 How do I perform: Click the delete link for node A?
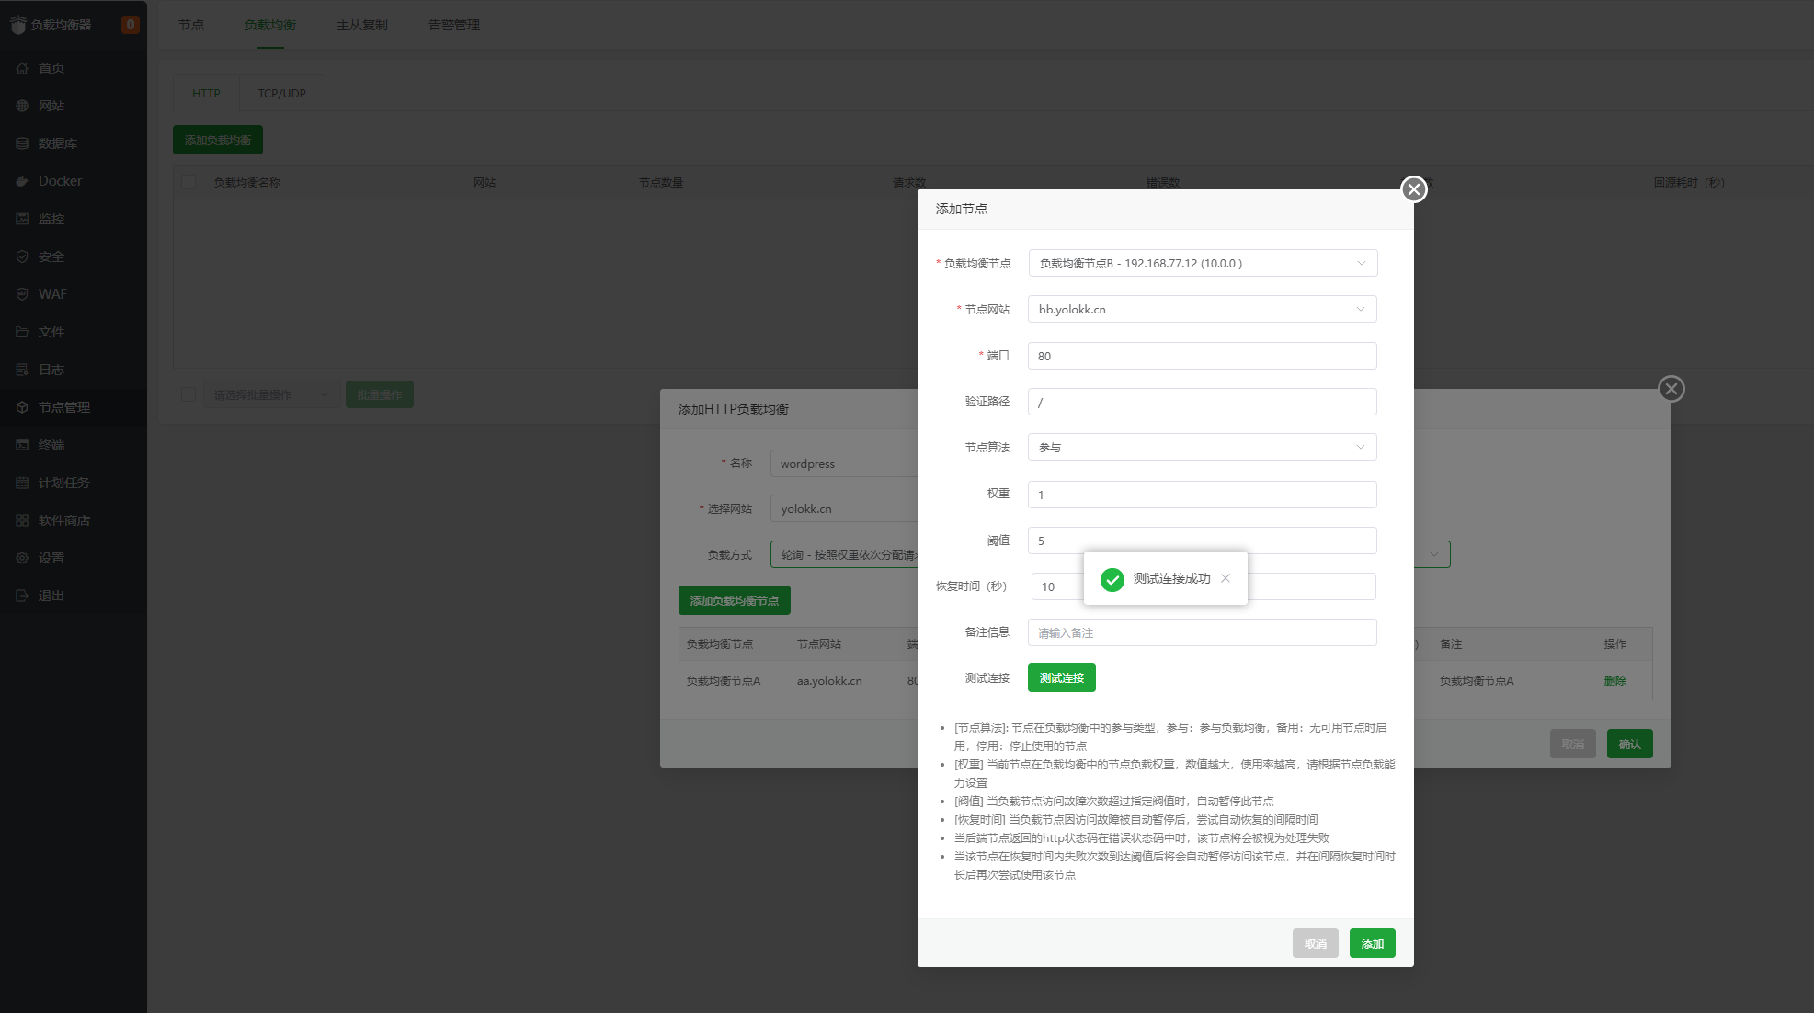click(x=1614, y=681)
